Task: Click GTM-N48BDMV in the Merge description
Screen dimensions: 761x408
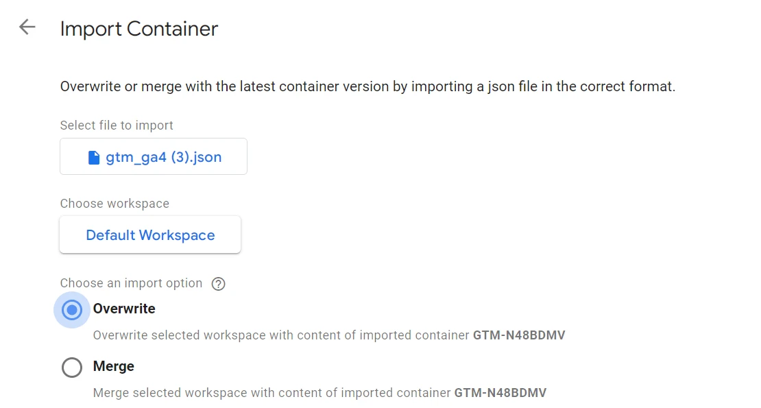Action: click(500, 393)
